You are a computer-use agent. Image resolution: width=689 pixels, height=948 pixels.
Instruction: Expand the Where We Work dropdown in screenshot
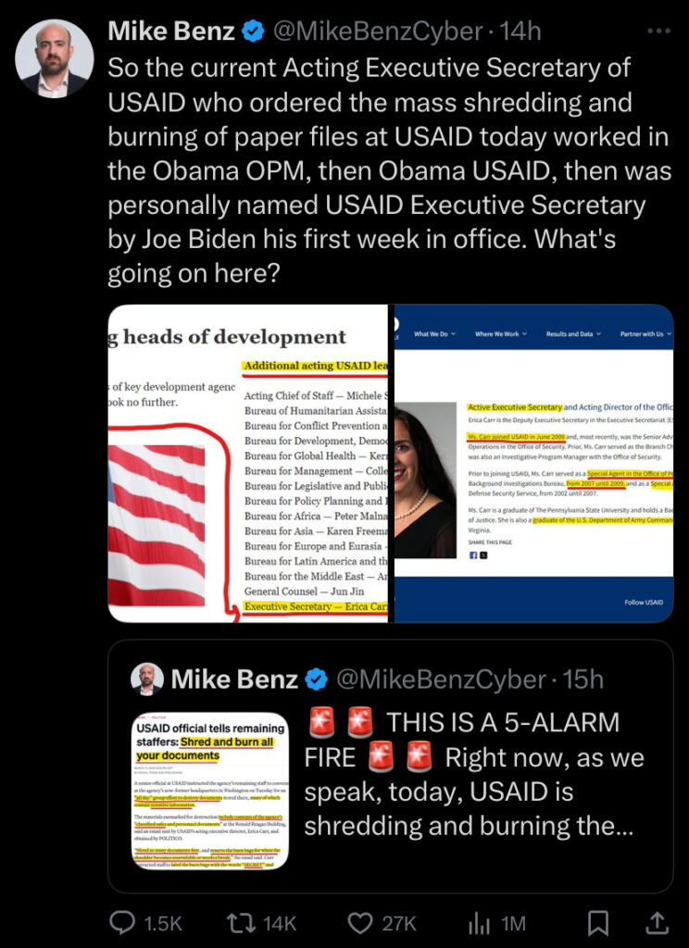coord(501,333)
